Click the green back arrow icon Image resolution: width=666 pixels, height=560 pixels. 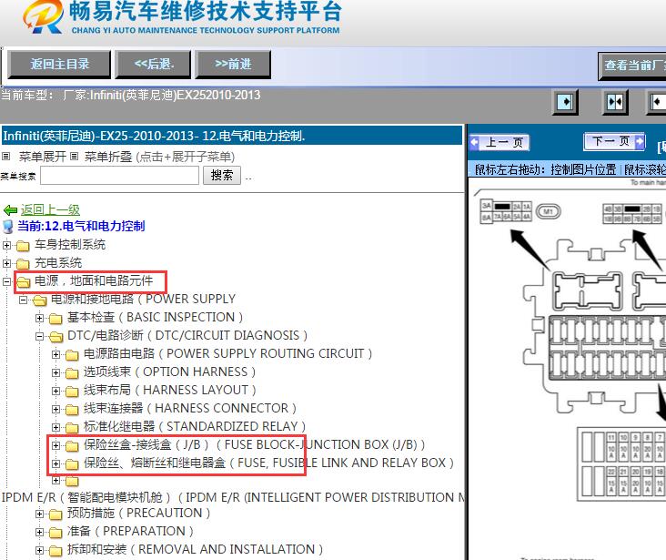10,210
